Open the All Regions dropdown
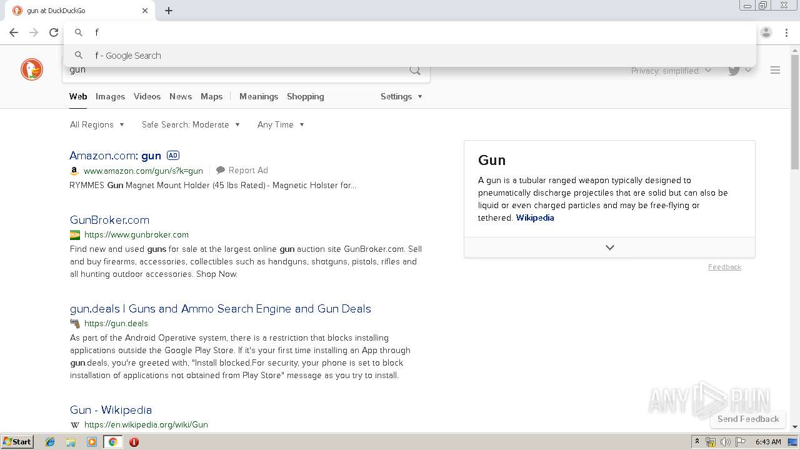The image size is (800, 450). pyautogui.click(x=97, y=124)
